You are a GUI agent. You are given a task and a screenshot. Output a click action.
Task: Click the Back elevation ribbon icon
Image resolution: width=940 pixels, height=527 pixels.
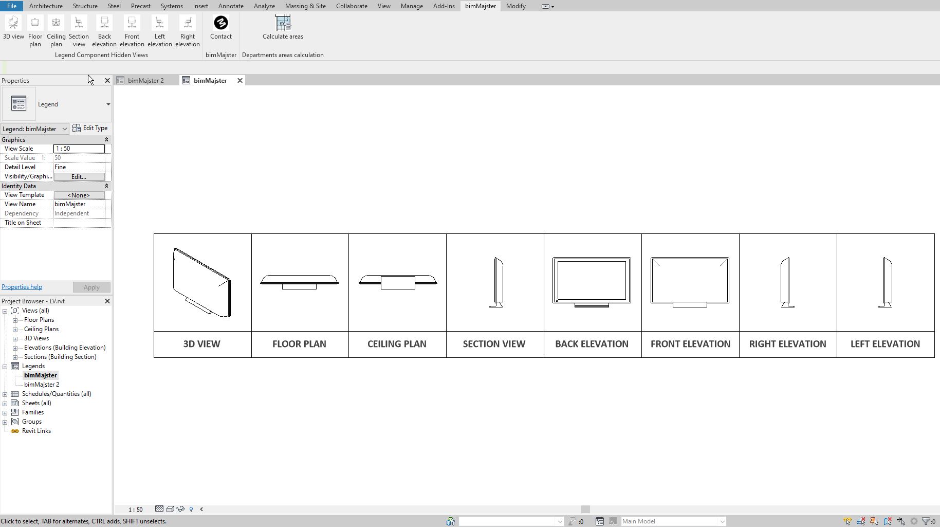coord(104,23)
